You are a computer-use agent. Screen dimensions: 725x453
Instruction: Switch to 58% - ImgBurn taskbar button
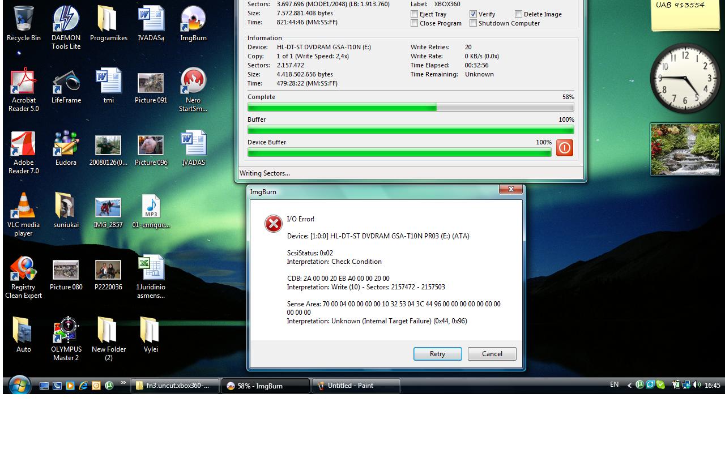[x=265, y=386]
